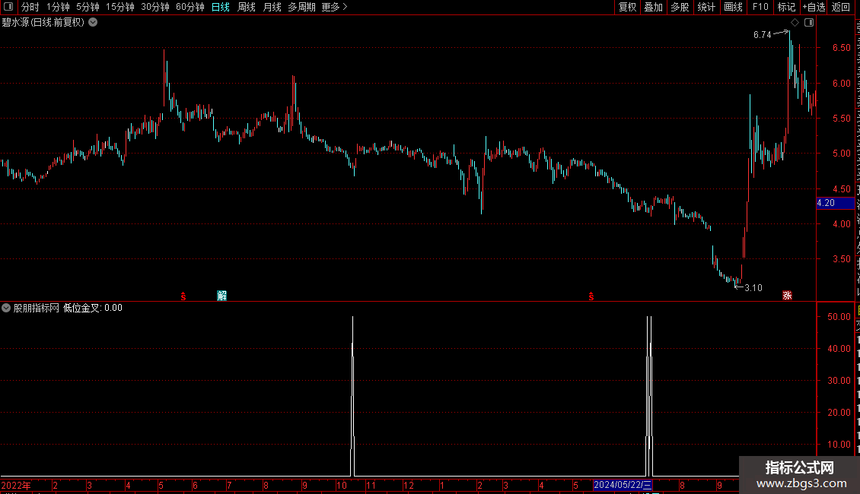860x494 pixels.
Task: Open the 多周期 multi-period view
Action: coord(301,7)
